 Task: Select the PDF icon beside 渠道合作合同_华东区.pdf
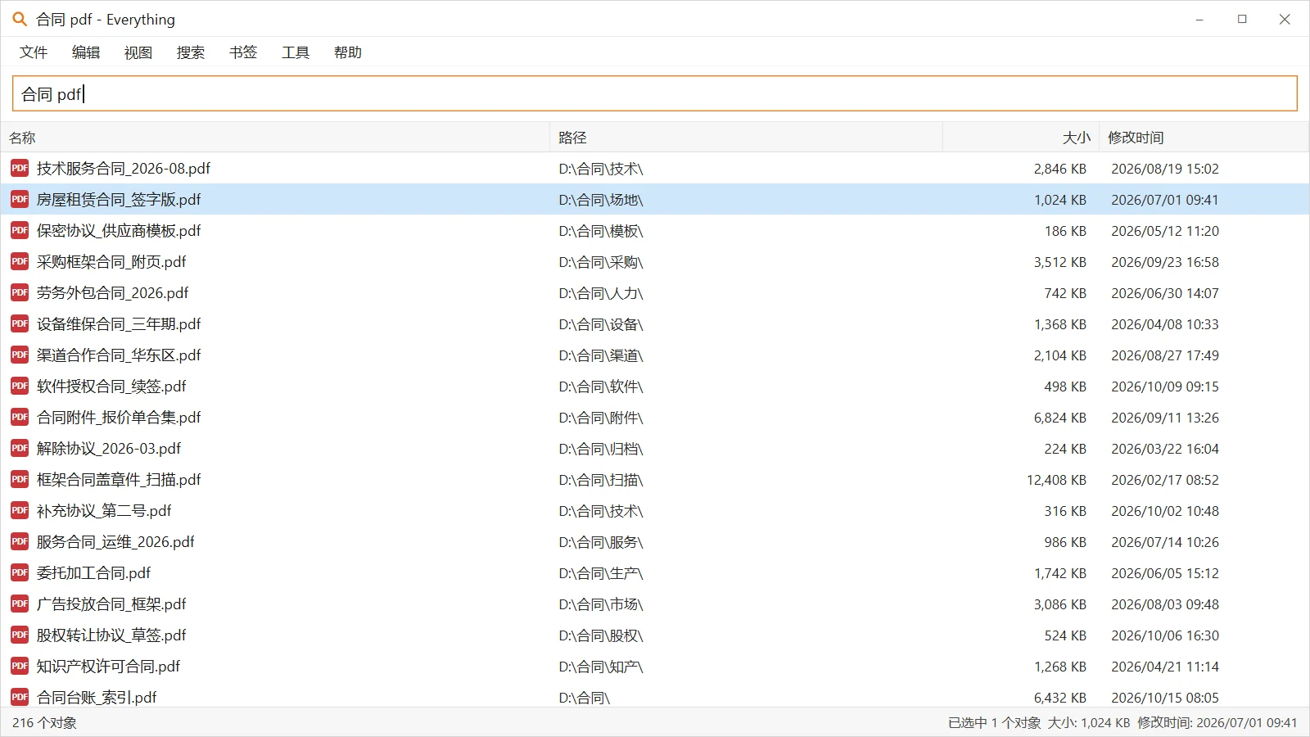[20, 355]
